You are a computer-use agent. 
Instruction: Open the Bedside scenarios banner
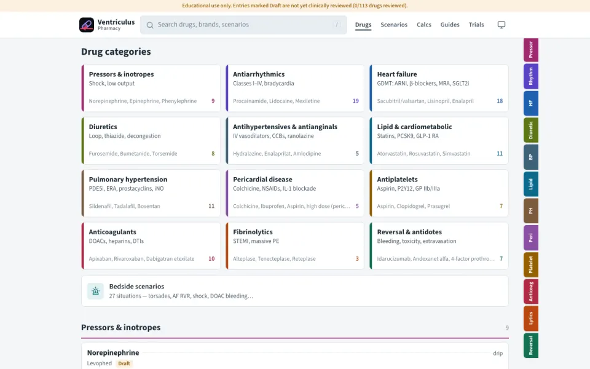click(295, 291)
